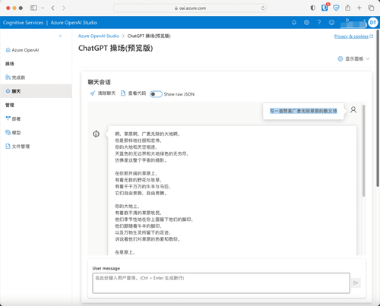Click the page vertical scrollbar
380x306 pixels.
click(x=378, y=109)
